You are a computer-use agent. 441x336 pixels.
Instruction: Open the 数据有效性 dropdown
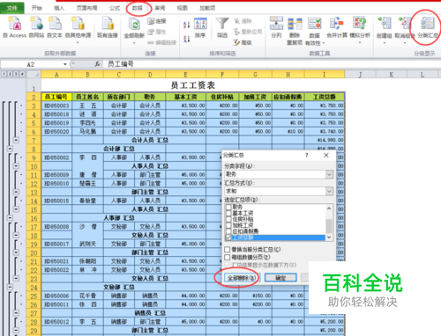[x=324, y=43]
